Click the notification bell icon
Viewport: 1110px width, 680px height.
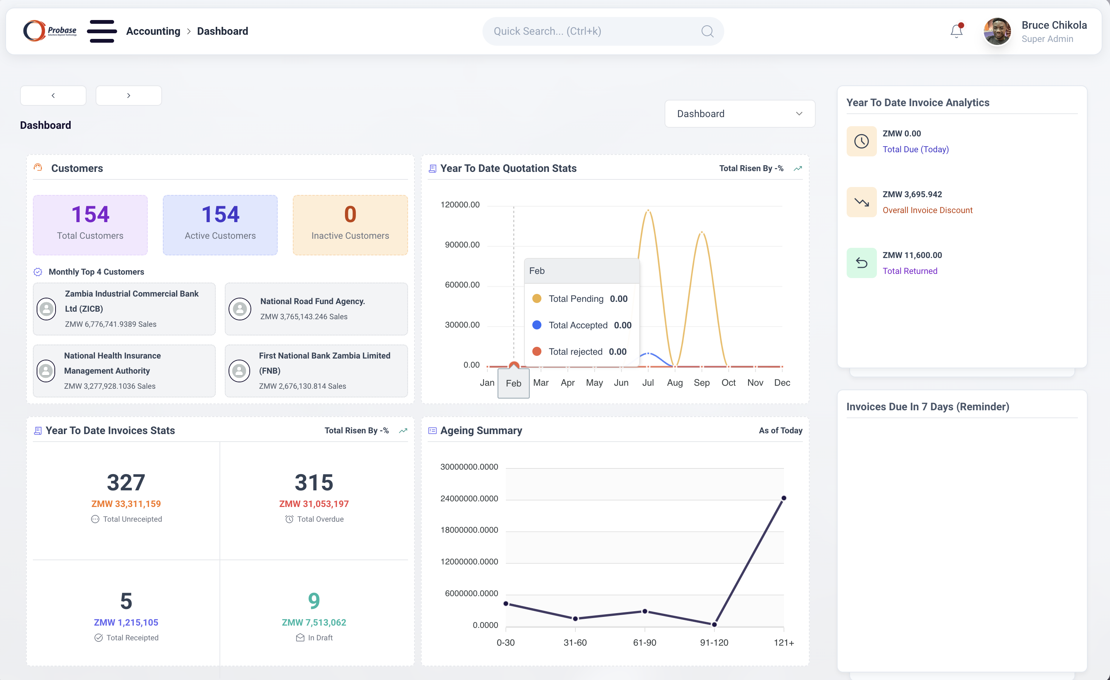click(956, 31)
